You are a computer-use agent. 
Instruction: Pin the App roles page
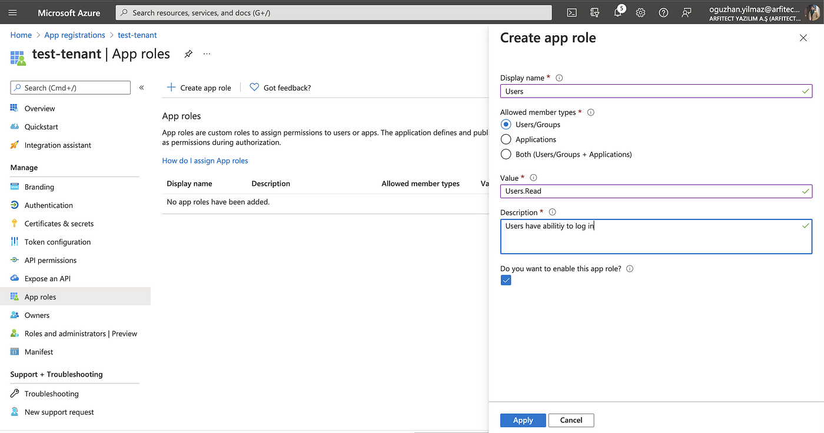[188, 54]
